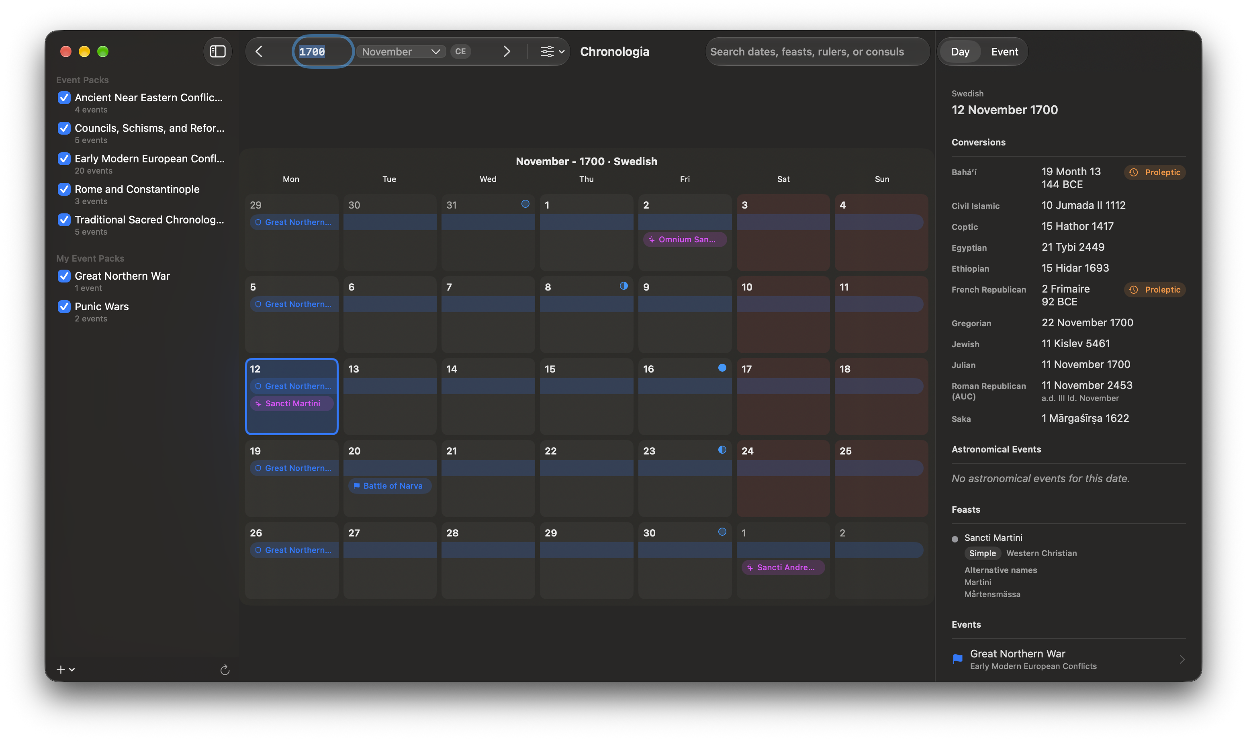This screenshot has width=1247, height=741.
Task: Switch to the Day tab
Action: tap(960, 51)
